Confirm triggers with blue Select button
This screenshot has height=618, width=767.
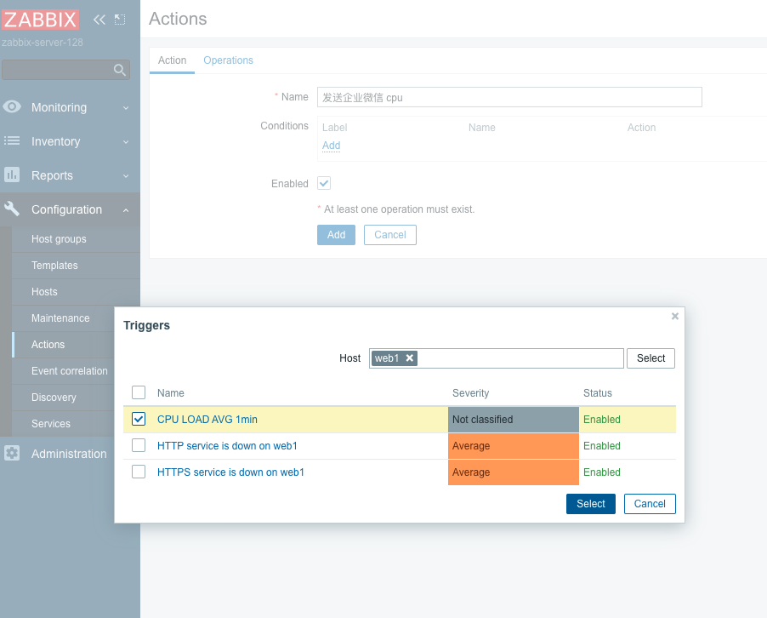tap(590, 504)
